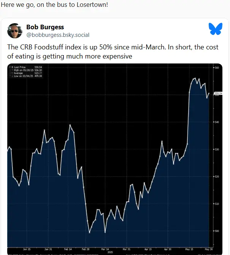Open the Bob Burgess display name link
Viewport: 230px width, 255px height.
point(45,27)
